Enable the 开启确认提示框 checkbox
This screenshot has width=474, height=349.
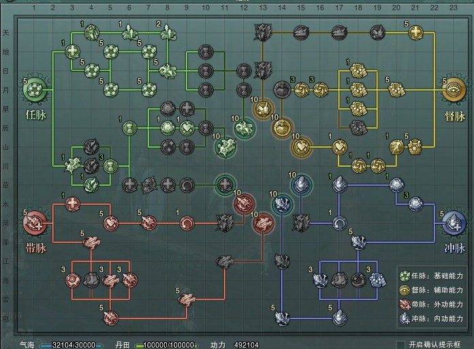[x=400, y=345]
